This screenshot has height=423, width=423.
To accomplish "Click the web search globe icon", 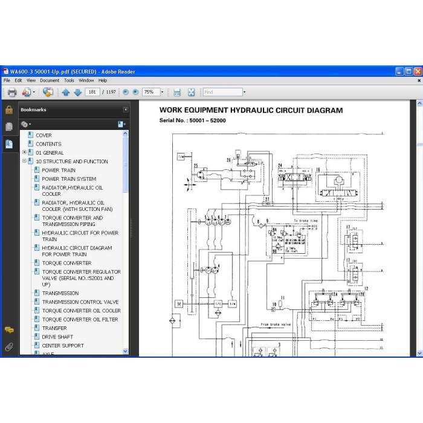I will tap(48, 92).
